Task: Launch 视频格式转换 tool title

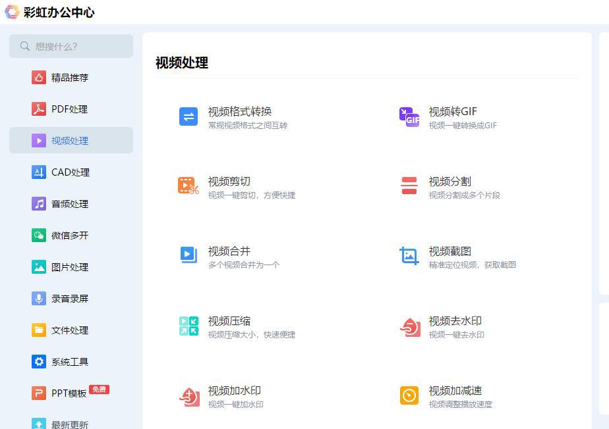Action: pyautogui.click(x=240, y=111)
